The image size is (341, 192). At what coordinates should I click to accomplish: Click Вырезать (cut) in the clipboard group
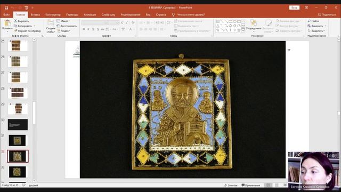[21, 21]
